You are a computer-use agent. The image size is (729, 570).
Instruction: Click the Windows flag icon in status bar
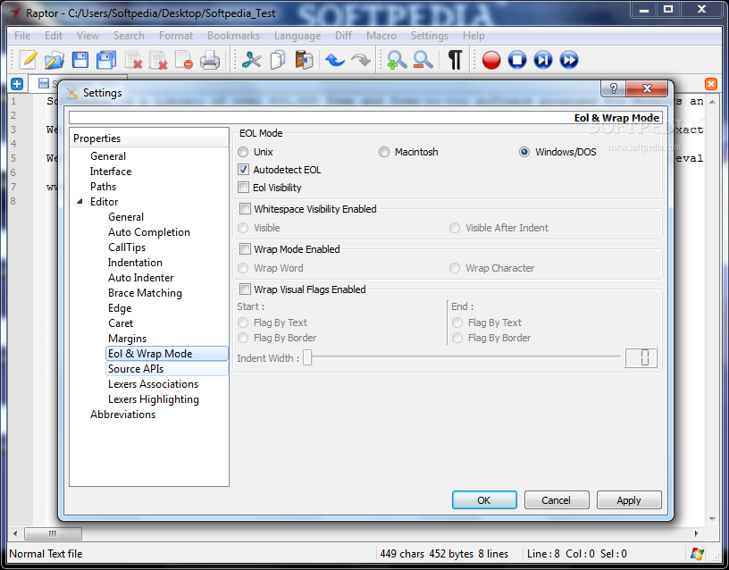(x=697, y=553)
